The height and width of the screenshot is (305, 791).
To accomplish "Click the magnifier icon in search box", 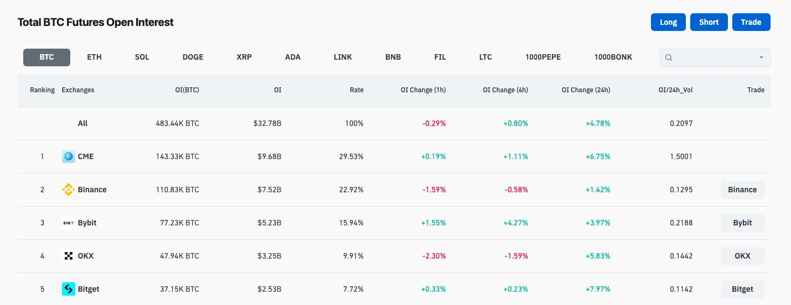I will [669, 57].
